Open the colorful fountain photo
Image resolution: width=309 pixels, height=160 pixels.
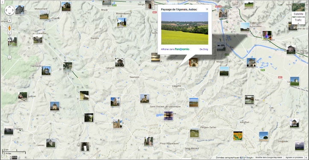coord(267,35)
